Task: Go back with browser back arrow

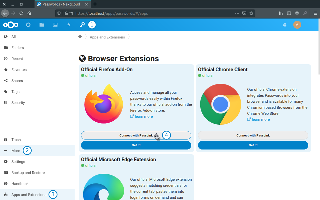Action: point(5,13)
